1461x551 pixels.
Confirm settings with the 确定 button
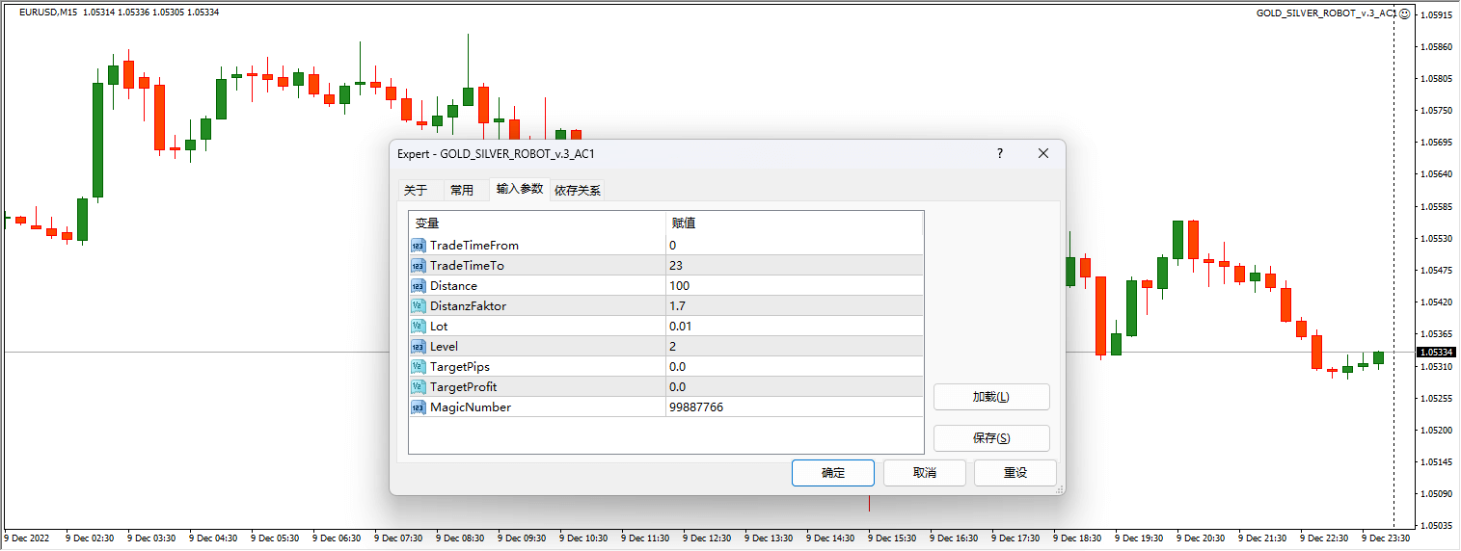[x=832, y=473]
